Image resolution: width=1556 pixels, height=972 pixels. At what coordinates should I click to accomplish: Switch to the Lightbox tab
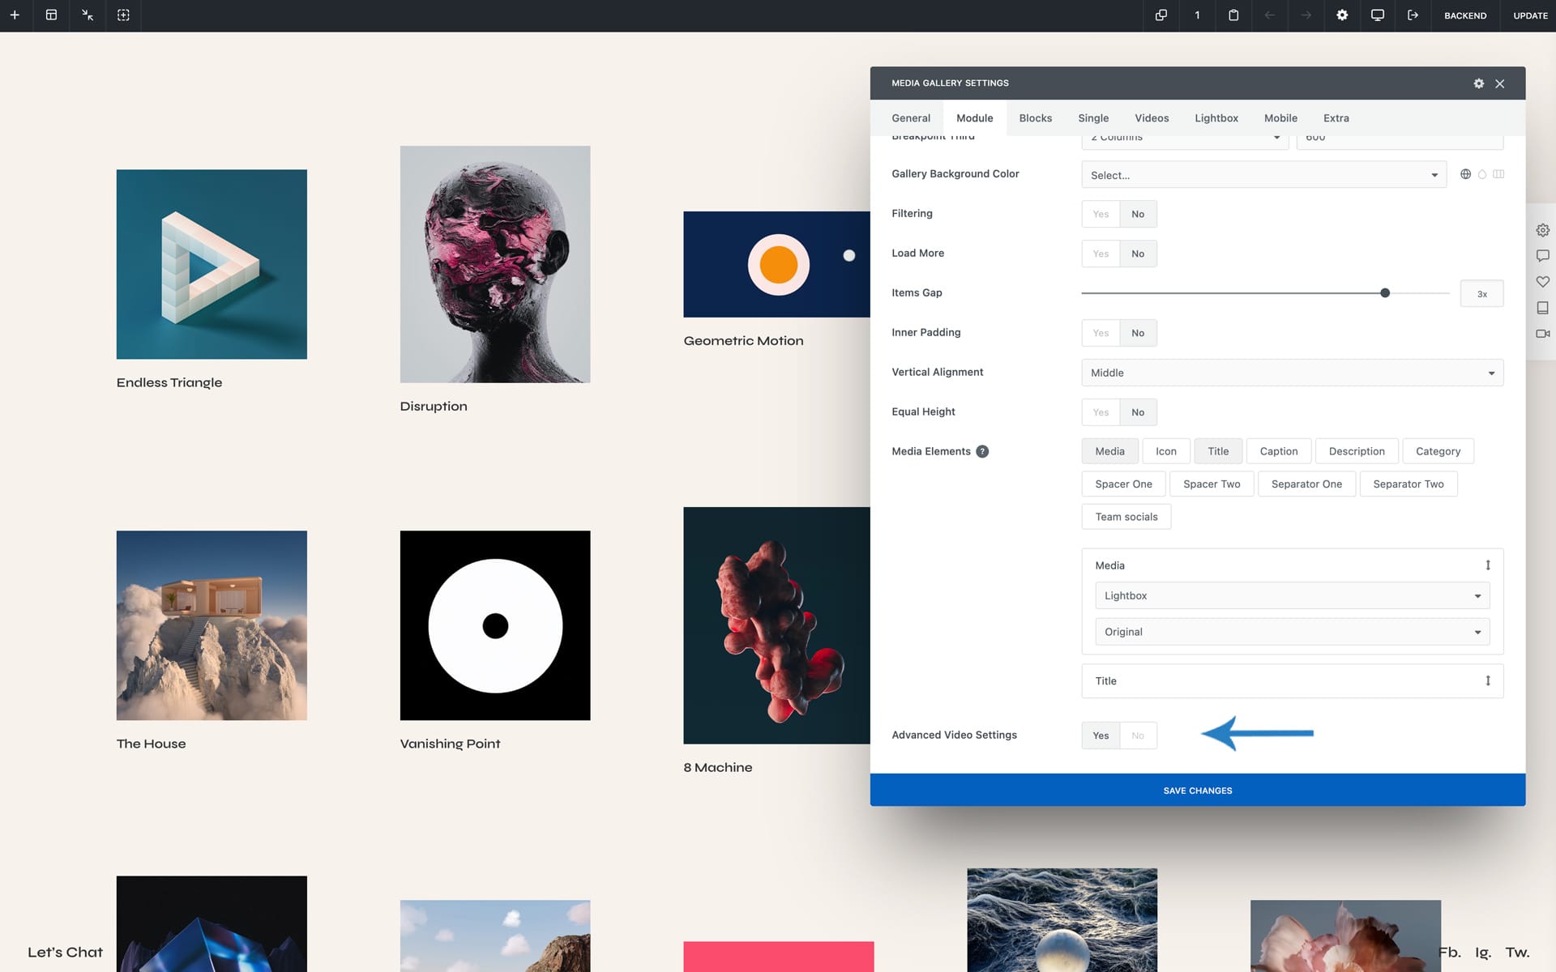(1216, 118)
